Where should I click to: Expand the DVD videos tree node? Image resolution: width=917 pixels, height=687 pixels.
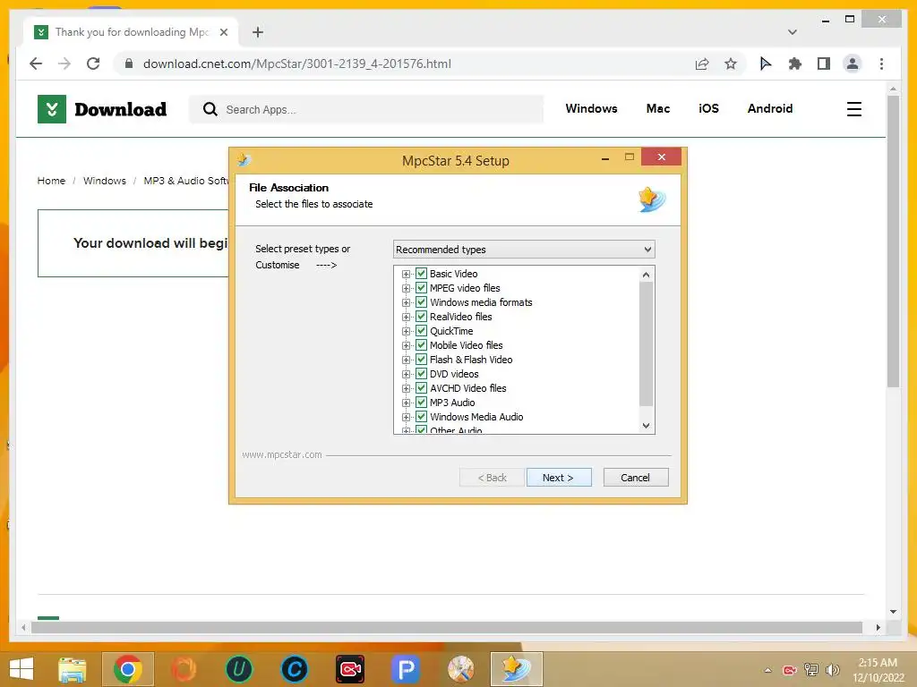(x=406, y=374)
